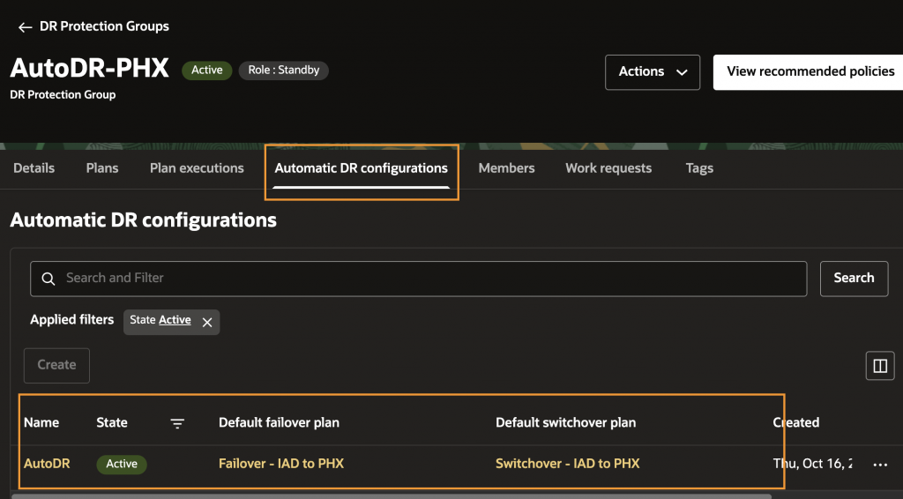Open Switchover - IAD to PHX plan

pos(567,464)
